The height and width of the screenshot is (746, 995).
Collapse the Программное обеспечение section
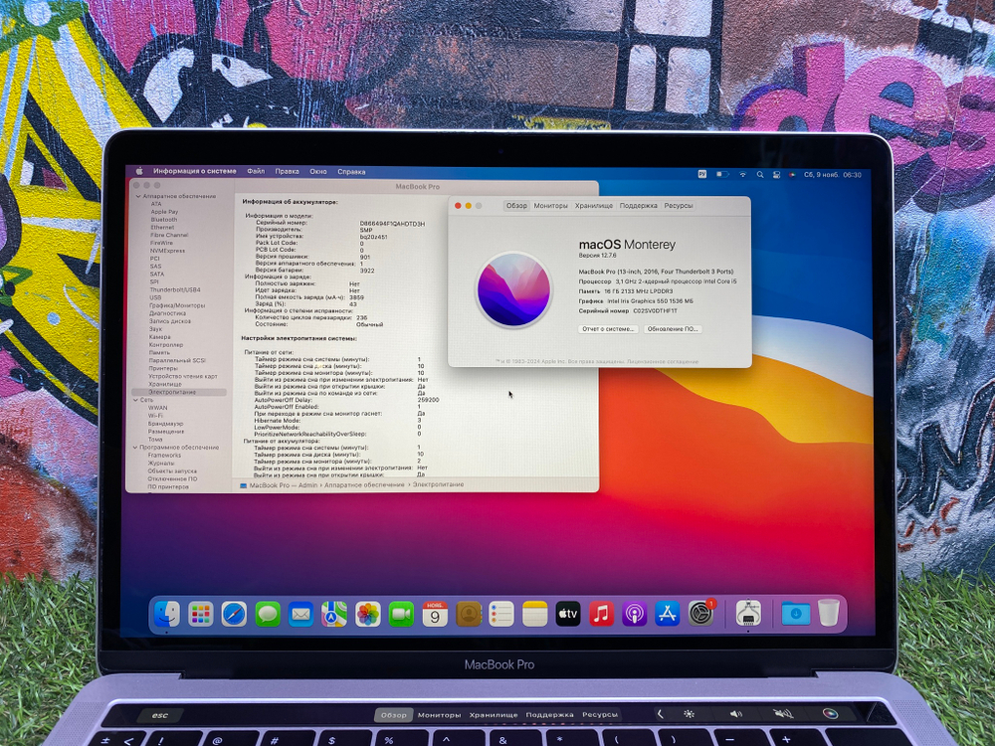pos(134,446)
